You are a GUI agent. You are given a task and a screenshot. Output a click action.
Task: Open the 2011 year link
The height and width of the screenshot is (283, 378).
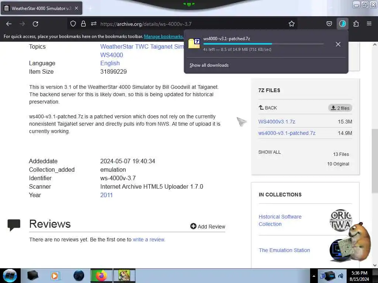coord(106,195)
